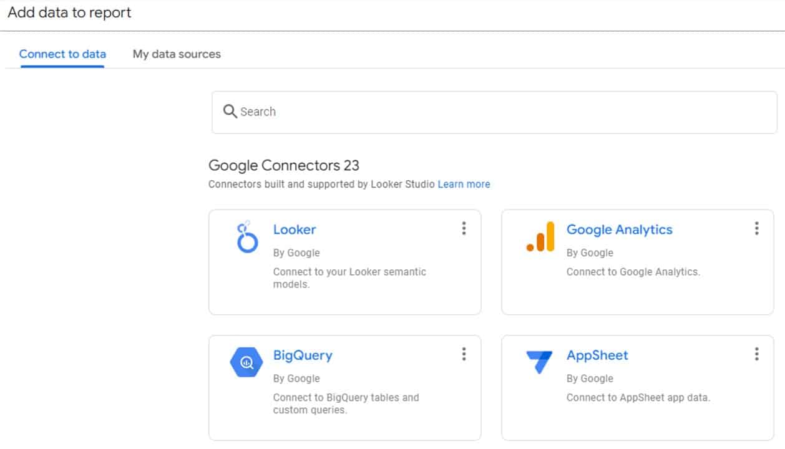Viewport: 785px width, 449px height.
Task: Click "Connect to Google Analytics." description
Action: 633,272
